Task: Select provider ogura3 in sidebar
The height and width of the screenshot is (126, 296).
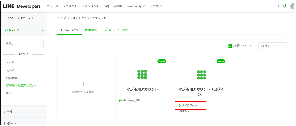Action: pos(10,70)
